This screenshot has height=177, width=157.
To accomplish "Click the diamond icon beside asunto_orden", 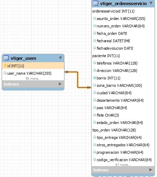I will [x=94, y=18].
